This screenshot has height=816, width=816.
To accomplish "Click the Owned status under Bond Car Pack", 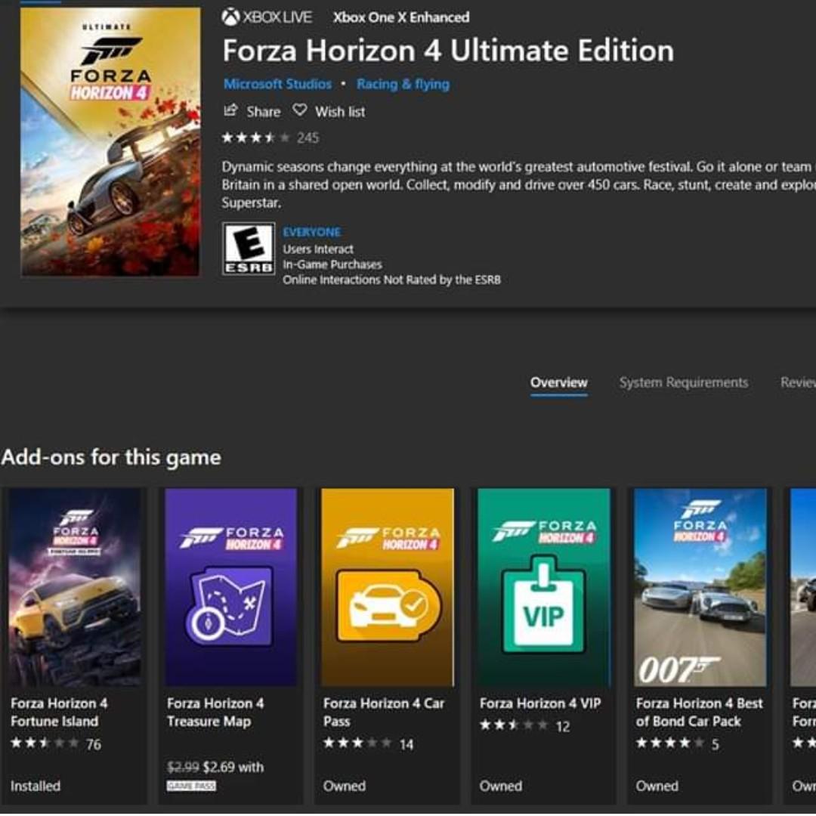I will [657, 786].
